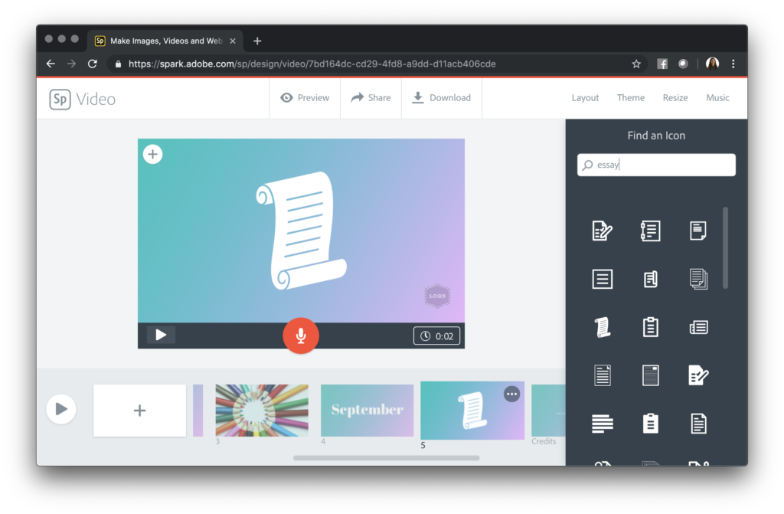The width and height of the screenshot is (784, 514).
Task: Open the Chrome three-dot browser menu
Action: click(733, 64)
